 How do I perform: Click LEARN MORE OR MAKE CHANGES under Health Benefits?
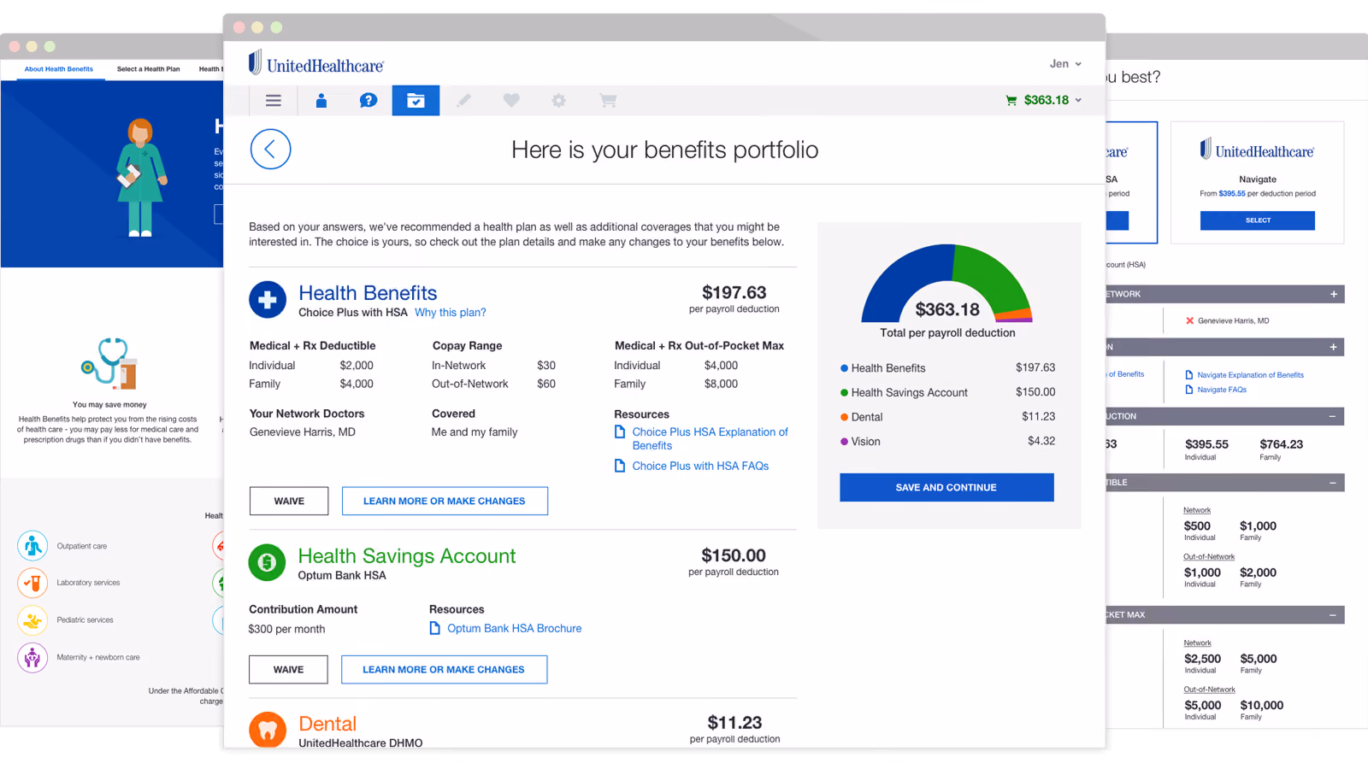(x=445, y=501)
